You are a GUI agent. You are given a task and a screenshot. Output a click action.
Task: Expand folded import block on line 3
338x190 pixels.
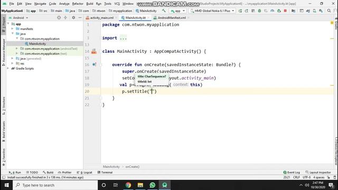click(x=123, y=38)
